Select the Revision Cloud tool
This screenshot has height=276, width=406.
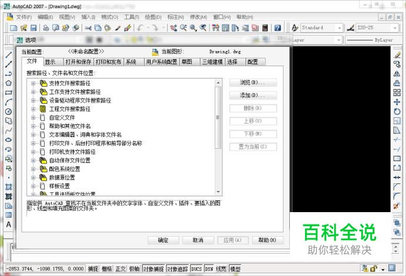tap(9, 121)
